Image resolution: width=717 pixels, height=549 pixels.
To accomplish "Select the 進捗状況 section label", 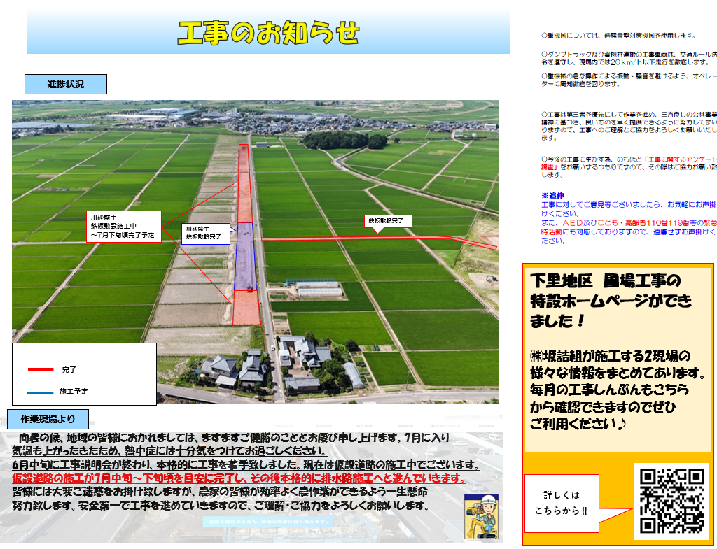I will [x=66, y=85].
